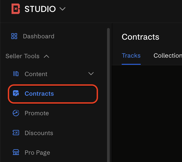Image resolution: width=182 pixels, height=162 pixels.
Task: Click the BeatStars red logo icon
Action: (x=16, y=9)
